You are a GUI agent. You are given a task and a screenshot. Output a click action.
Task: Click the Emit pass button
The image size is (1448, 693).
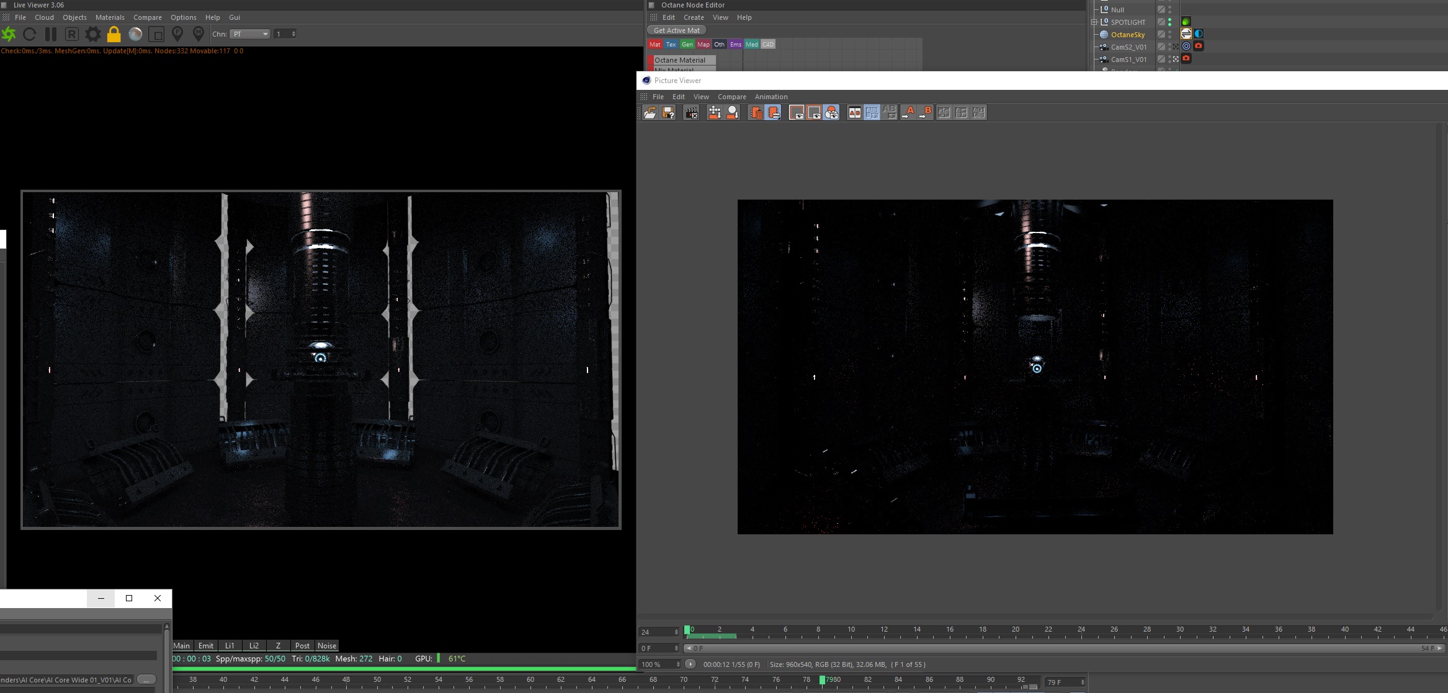(205, 645)
